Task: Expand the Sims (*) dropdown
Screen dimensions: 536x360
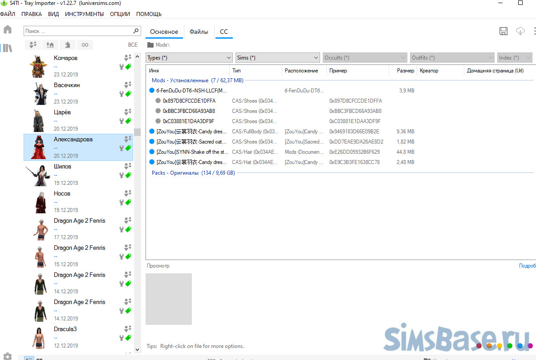Action: point(277,58)
